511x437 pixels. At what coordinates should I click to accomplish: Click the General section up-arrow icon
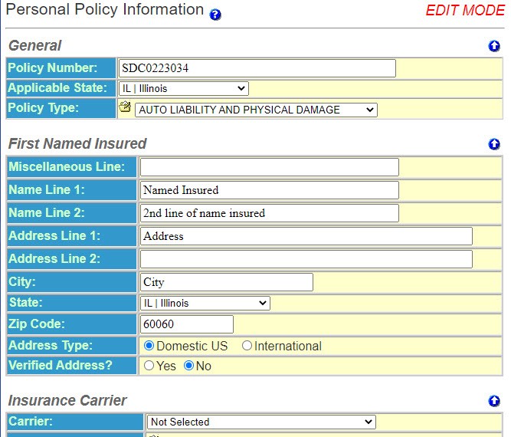pyautogui.click(x=494, y=46)
